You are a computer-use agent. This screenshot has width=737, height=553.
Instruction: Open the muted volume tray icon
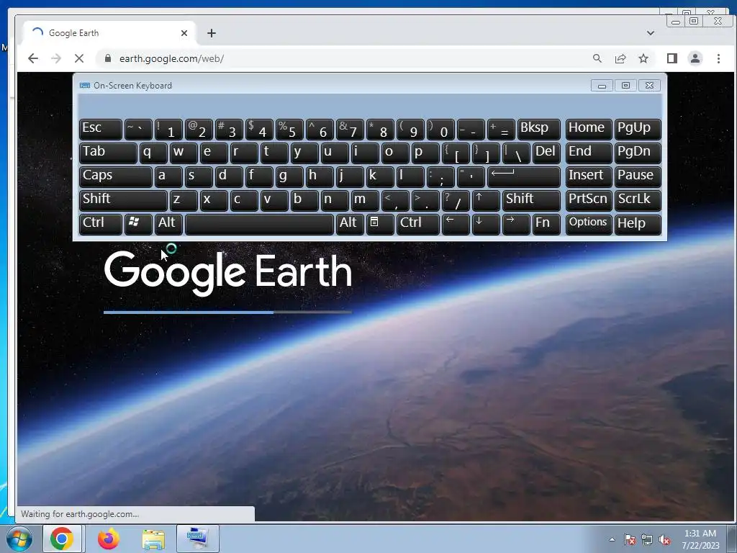(x=664, y=539)
